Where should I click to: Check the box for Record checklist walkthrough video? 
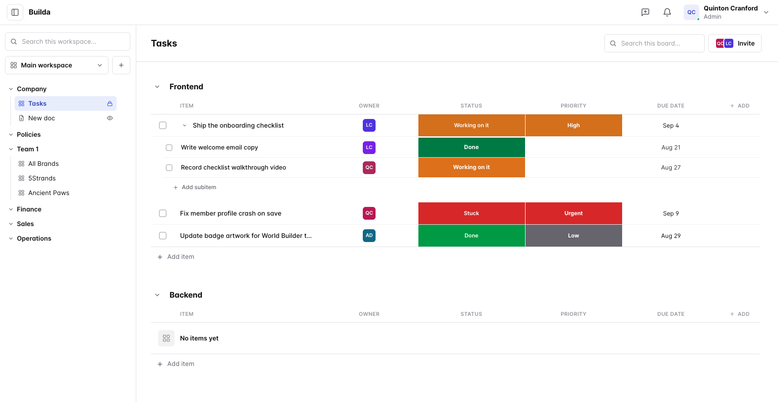(169, 168)
